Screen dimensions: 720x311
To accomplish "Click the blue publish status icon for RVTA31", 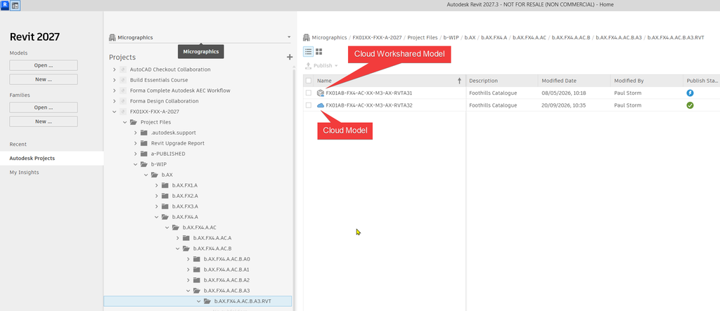I will (690, 93).
